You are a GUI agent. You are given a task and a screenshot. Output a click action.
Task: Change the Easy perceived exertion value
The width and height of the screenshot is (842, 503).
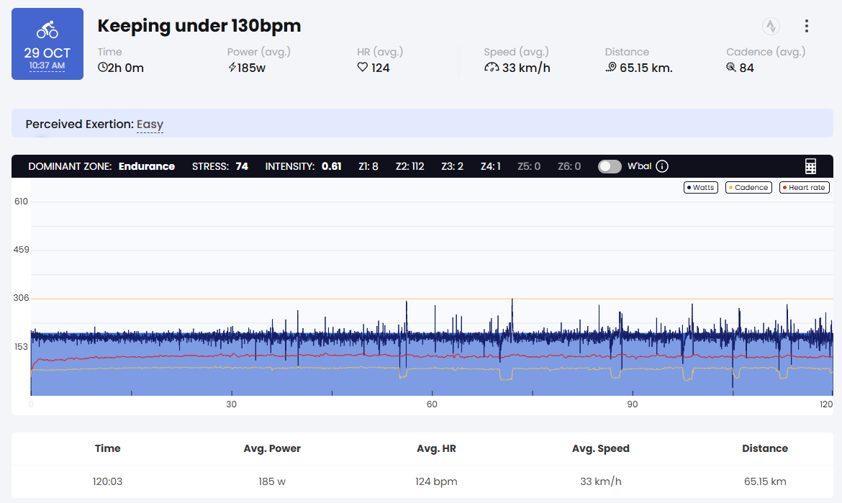150,124
